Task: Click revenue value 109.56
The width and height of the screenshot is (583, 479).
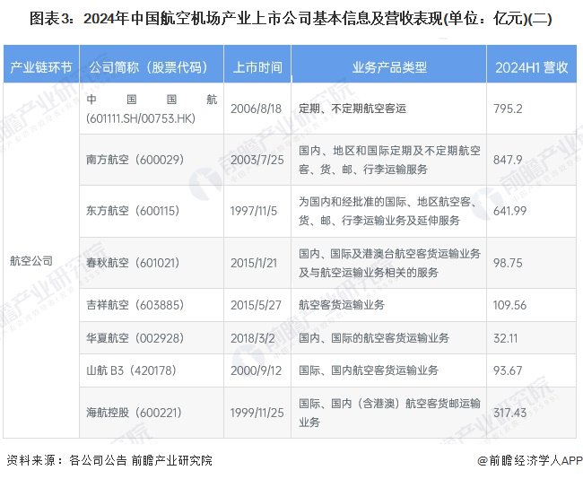Action: (x=509, y=305)
